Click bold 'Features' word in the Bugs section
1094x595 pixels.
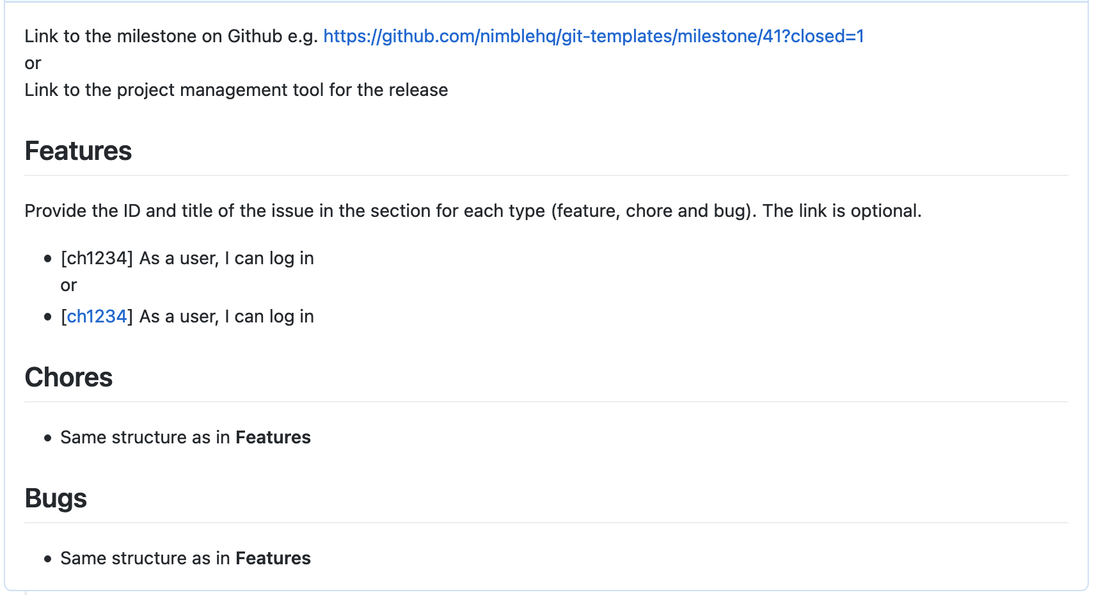coord(273,559)
